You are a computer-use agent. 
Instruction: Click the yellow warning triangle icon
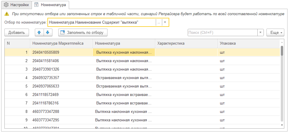pyautogui.click(x=7, y=14)
